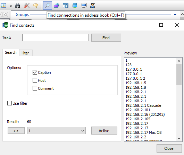Select '192.168.2.165' in Preview list
The image size is (184, 155).
tap(138, 119)
